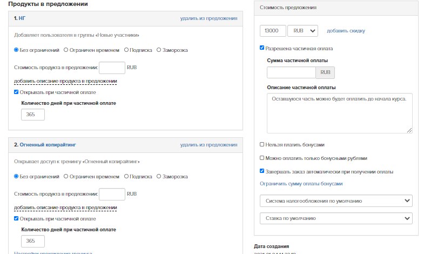Viewport: 424px width, 254px height.
Task: Uncheck 'Разрешена частичная оплата' checkbox
Action: pyautogui.click(x=262, y=48)
